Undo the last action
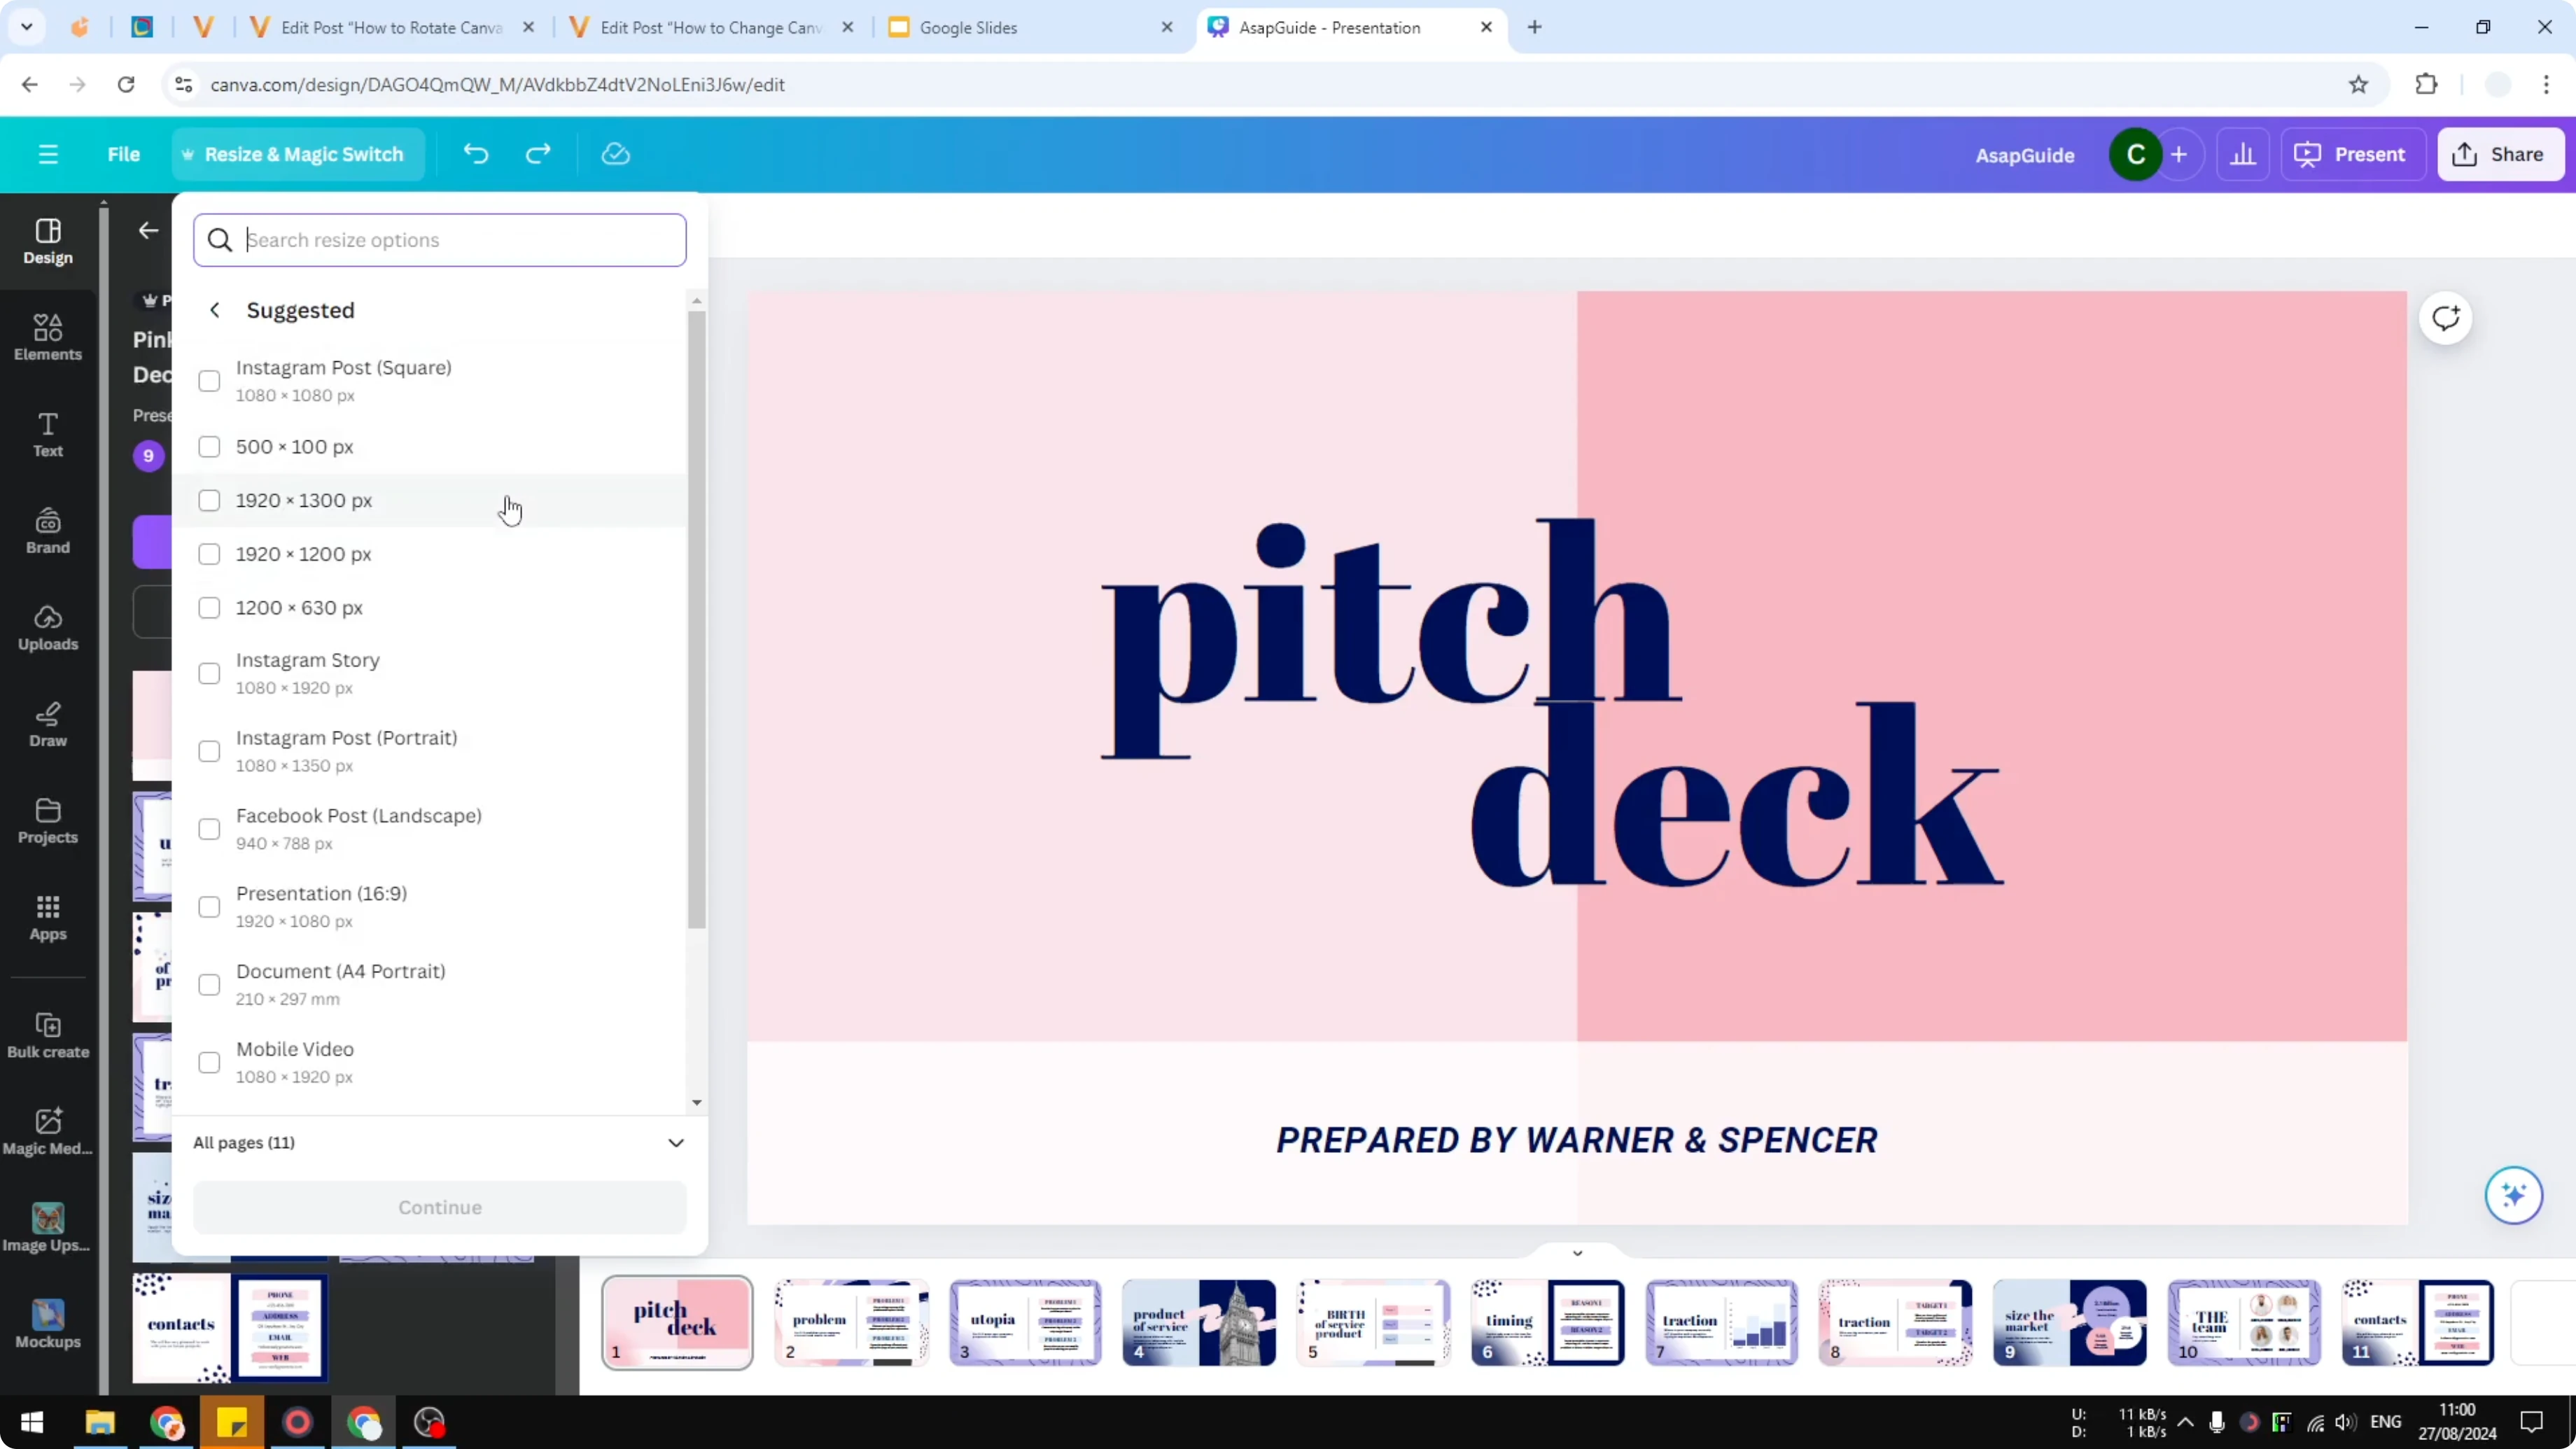Image resolution: width=2576 pixels, height=1449 pixels. pyautogui.click(x=476, y=154)
